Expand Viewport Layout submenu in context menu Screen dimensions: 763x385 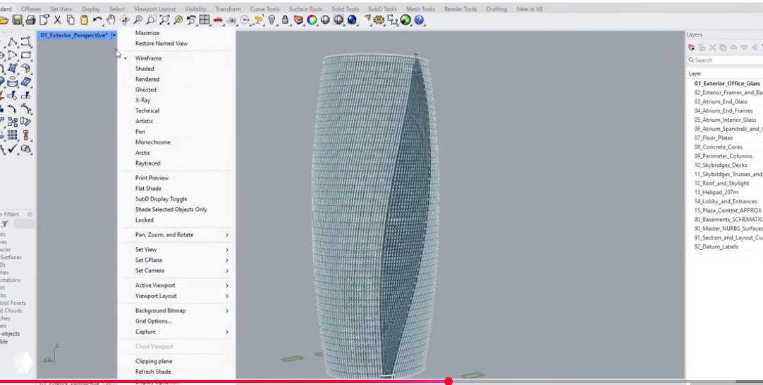tap(176, 296)
